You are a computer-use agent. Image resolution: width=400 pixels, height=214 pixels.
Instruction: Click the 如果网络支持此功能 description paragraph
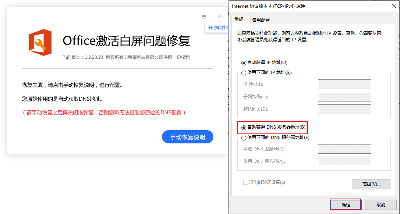[x=309, y=37]
